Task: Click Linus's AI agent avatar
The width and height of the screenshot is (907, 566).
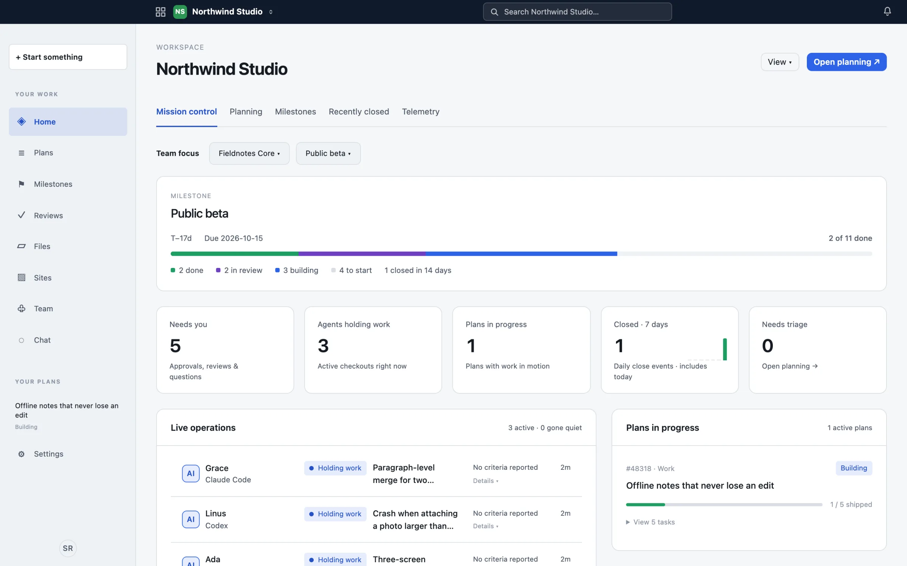Action: [x=191, y=519]
